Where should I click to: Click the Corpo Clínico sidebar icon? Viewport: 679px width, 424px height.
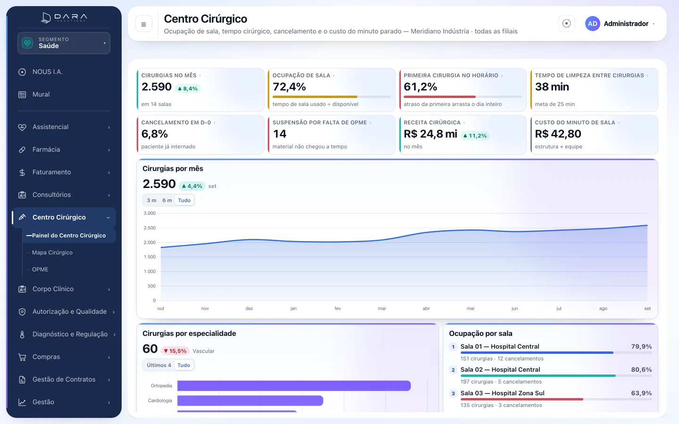(22, 289)
